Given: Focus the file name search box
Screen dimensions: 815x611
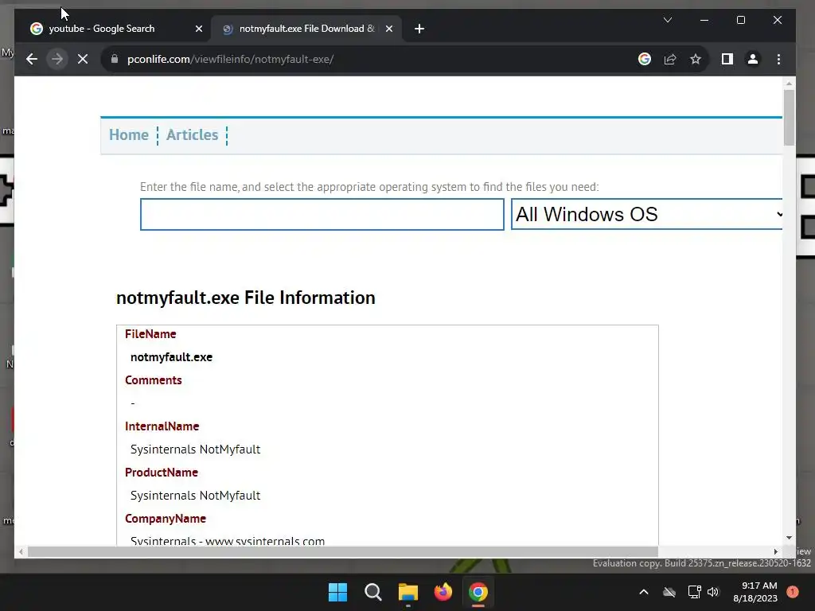Looking at the screenshot, I should point(322,214).
